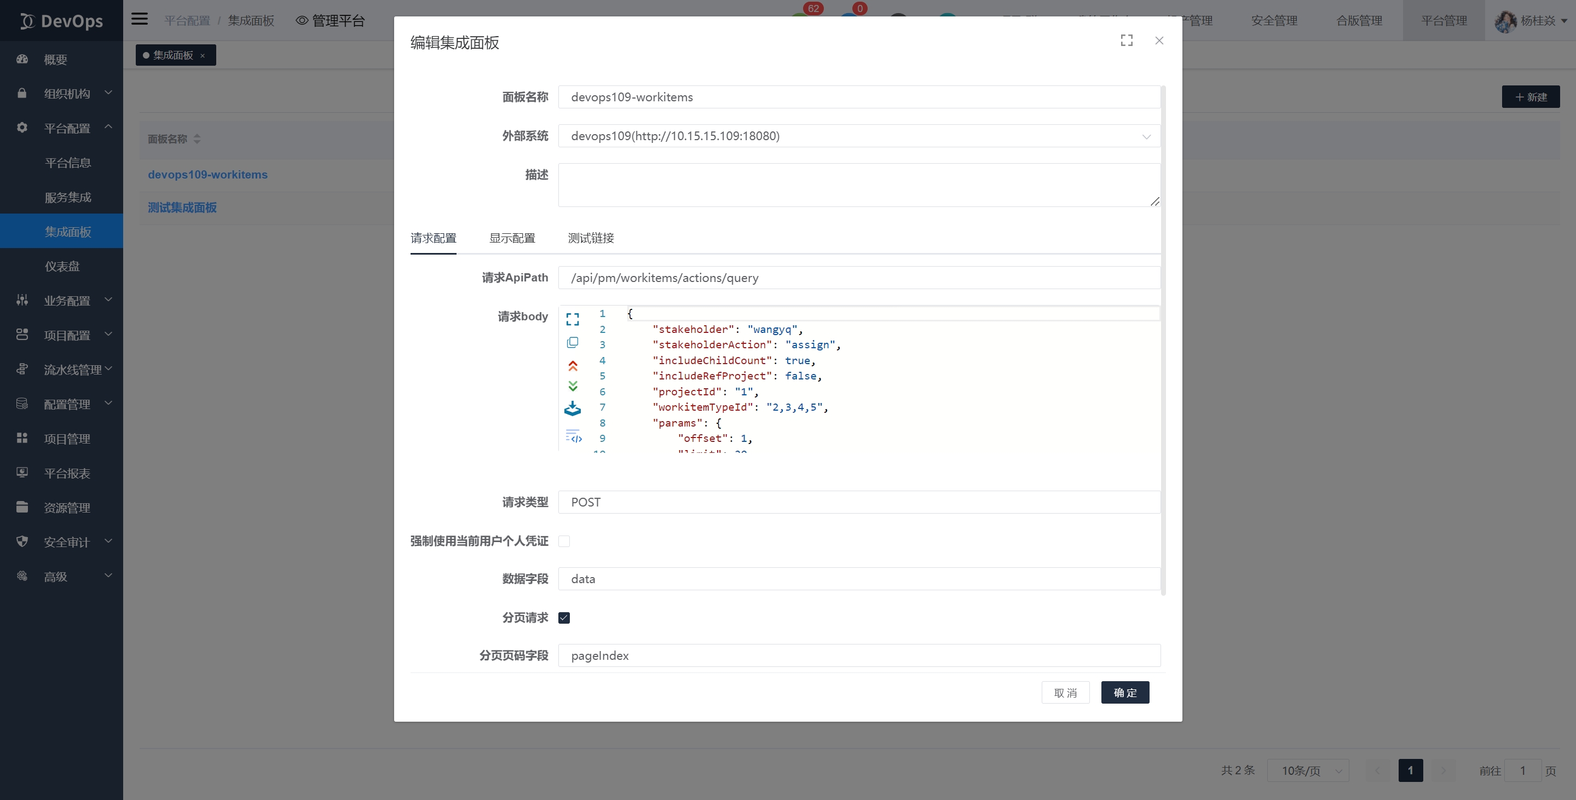Uncheck the 分页请求 pagination checkbox

tap(564, 618)
